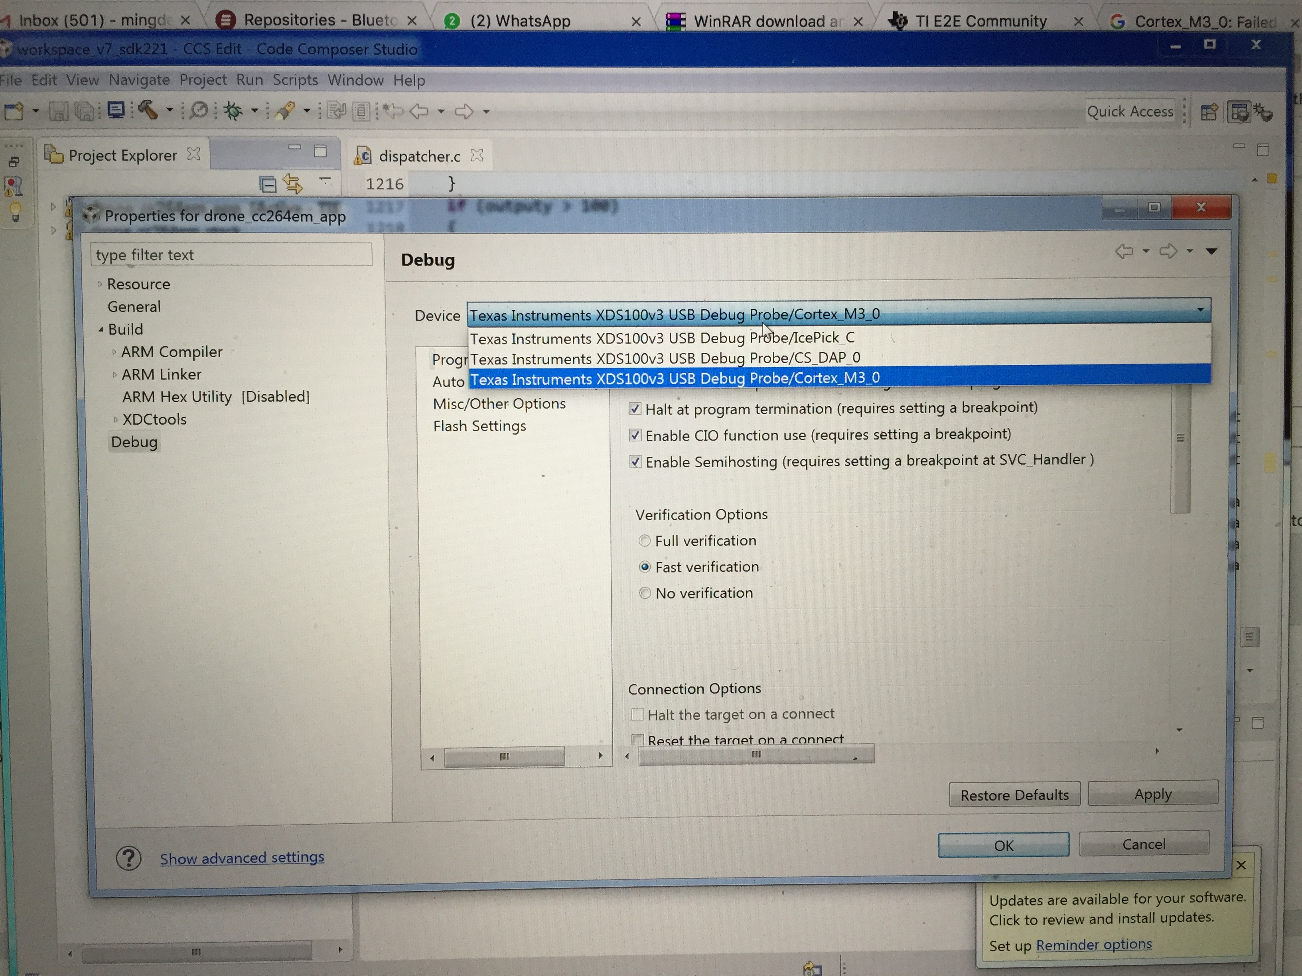Image resolution: width=1302 pixels, height=976 pixels.
Task: Close the Project Explorer tab
Action: [193, 154]
